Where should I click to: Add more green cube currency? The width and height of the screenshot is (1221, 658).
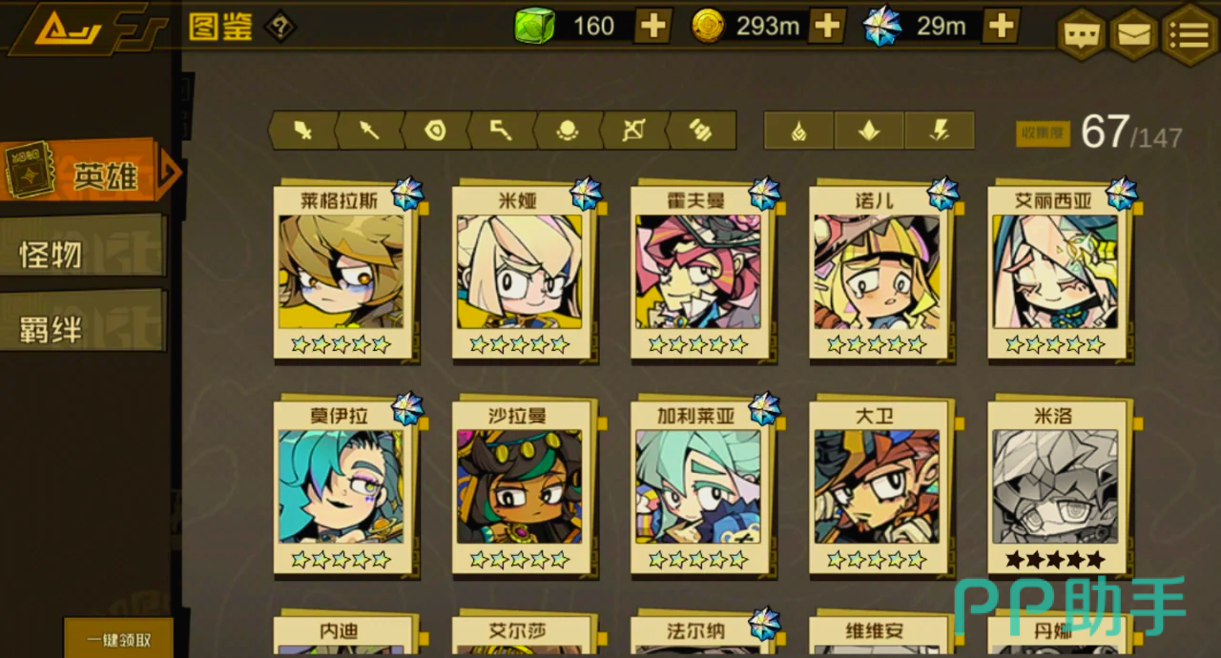[653, 26]
